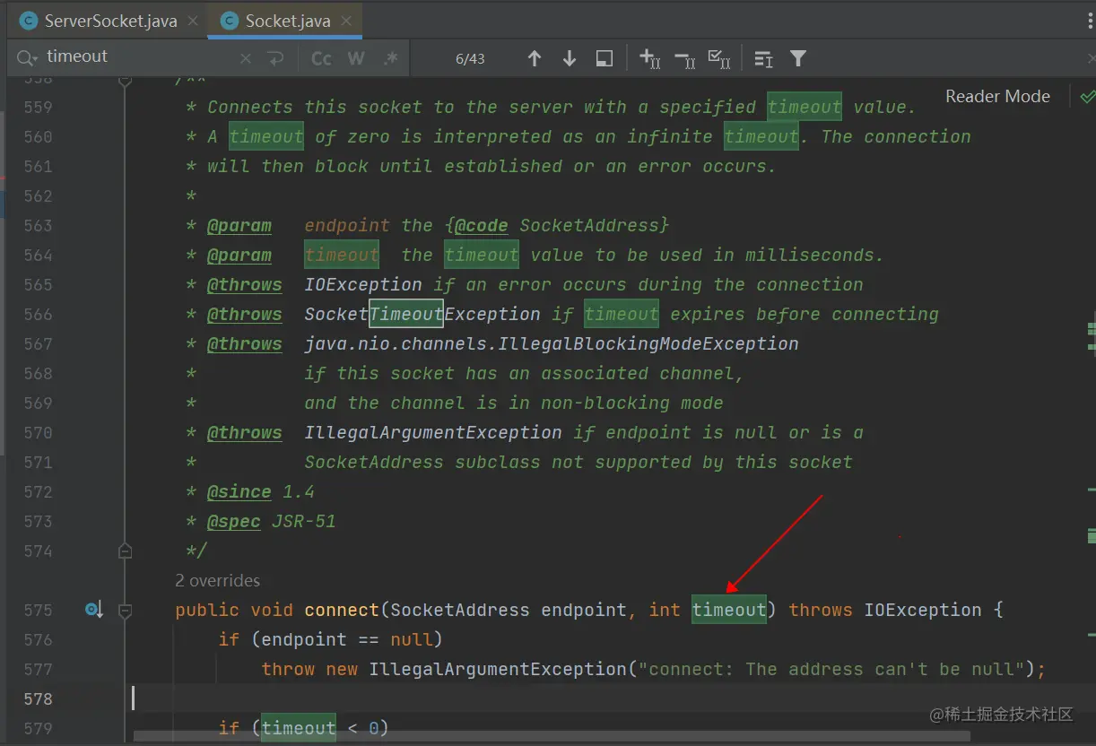The width and height of the screenshot is (1096, 746).
Task: Open search filter funnel options
Action: (798, 58)
